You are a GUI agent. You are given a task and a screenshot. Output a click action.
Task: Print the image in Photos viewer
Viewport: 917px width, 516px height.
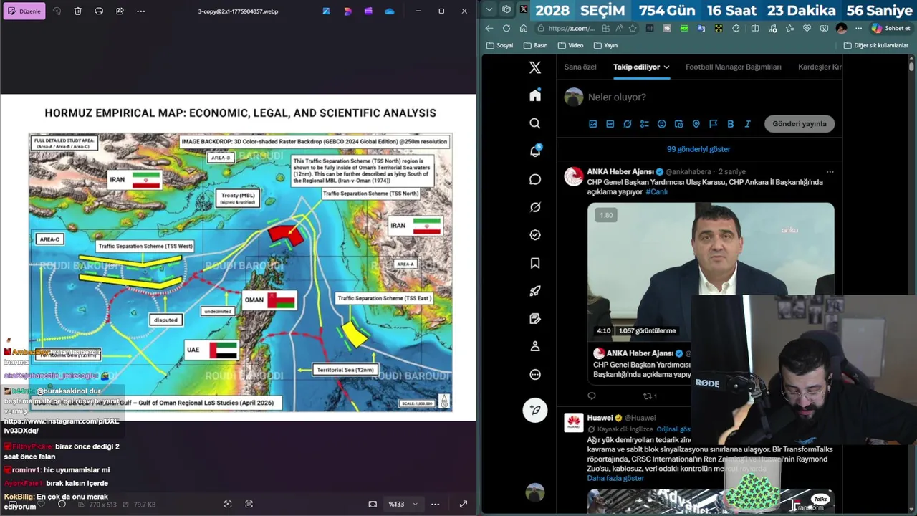(99, 11)
